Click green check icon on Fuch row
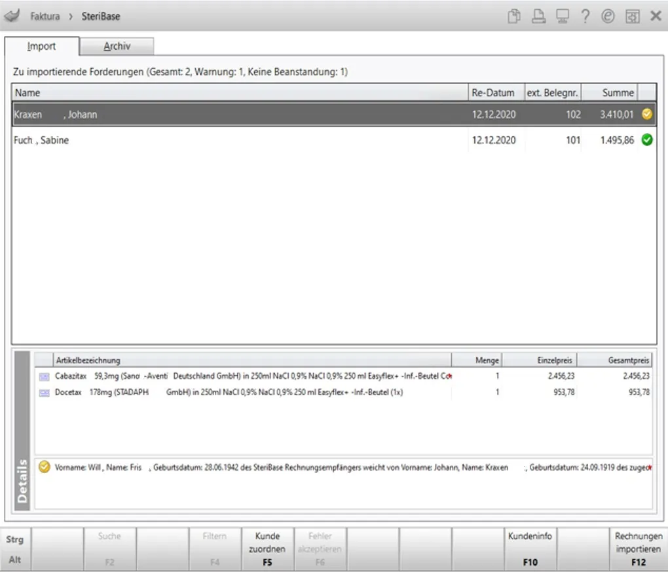This screenshot has height=572, width=668. click(x=646, y=139)
